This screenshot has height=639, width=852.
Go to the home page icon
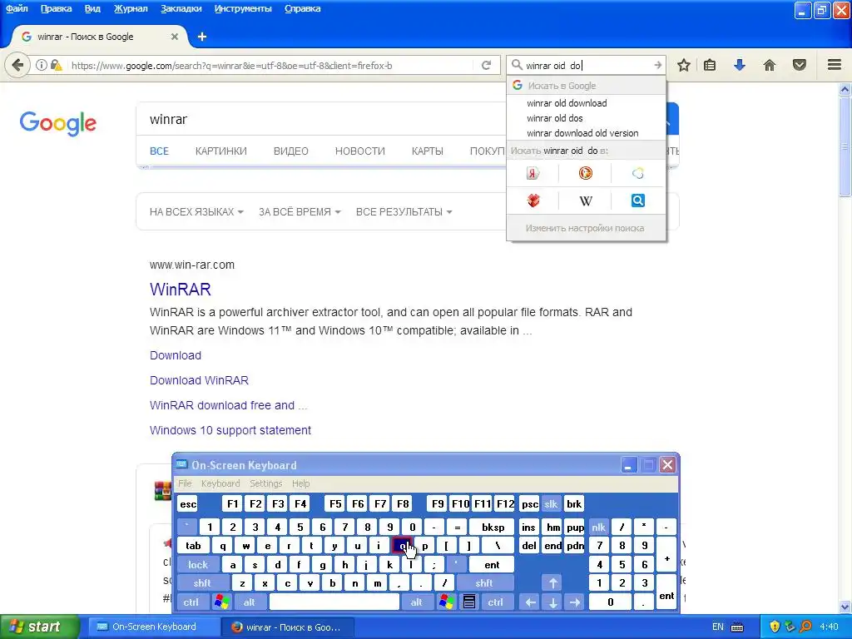click(x=770, y=66)
